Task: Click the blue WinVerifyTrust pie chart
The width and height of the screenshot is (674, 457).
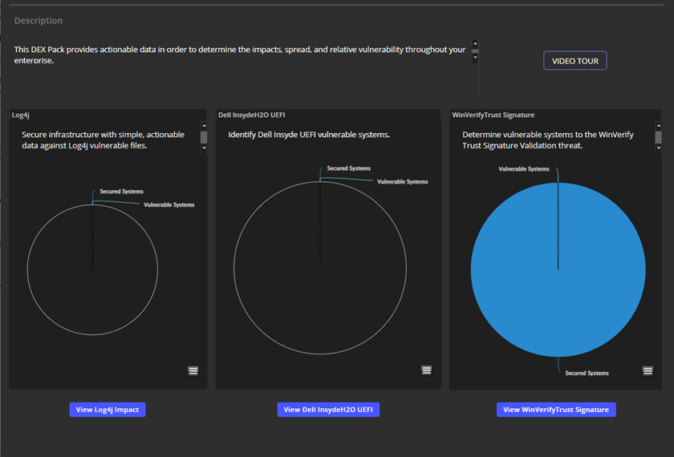Action: click(558, 269)
